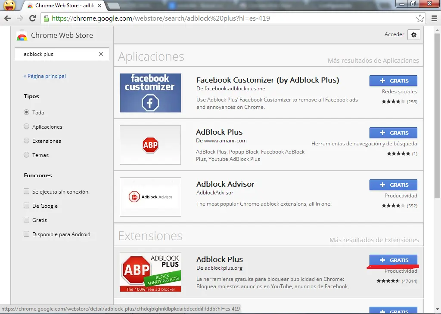Viewport: 441px width, 314px height.
Task: Click GRATIS button for Adblock Plus extension
Action: (x=393, y=260)
